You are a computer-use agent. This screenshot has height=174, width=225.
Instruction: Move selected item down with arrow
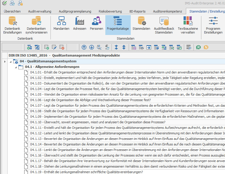92,47
